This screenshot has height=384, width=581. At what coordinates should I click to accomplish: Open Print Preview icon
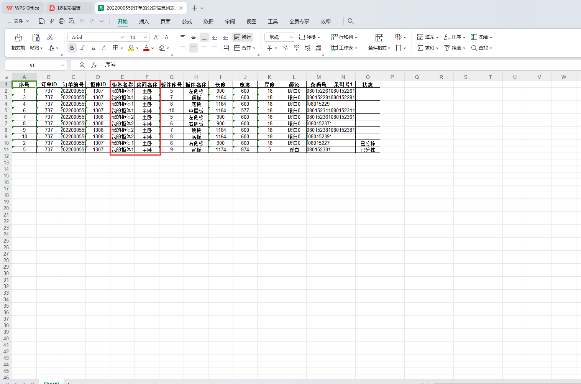click(x=72, y=21)
